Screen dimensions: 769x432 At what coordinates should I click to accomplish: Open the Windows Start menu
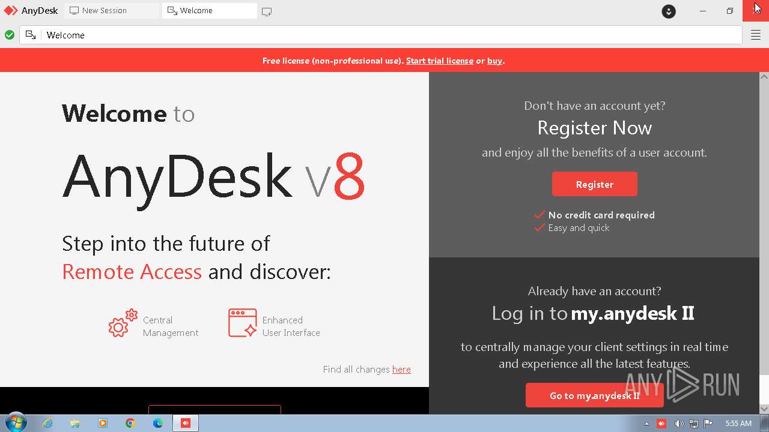tap(16, 423)
